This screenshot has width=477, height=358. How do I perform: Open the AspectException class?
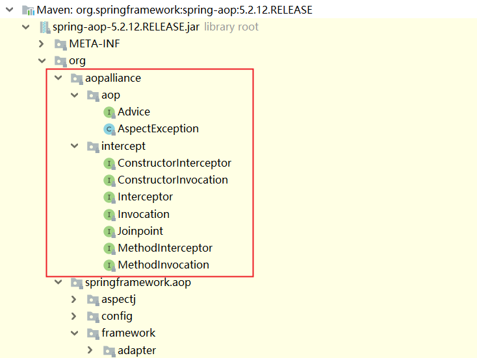point(158,129)
